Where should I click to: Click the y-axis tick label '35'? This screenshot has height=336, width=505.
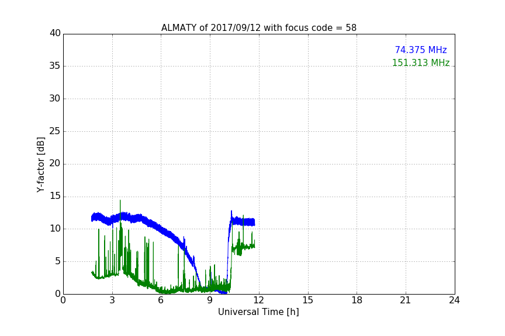pos(55,66)
